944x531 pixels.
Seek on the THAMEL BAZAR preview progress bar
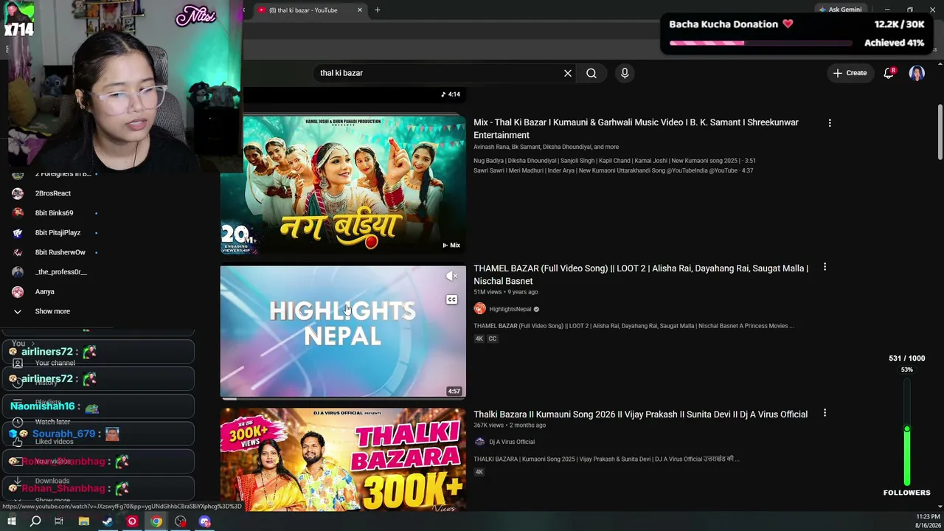tap(343, 398)
